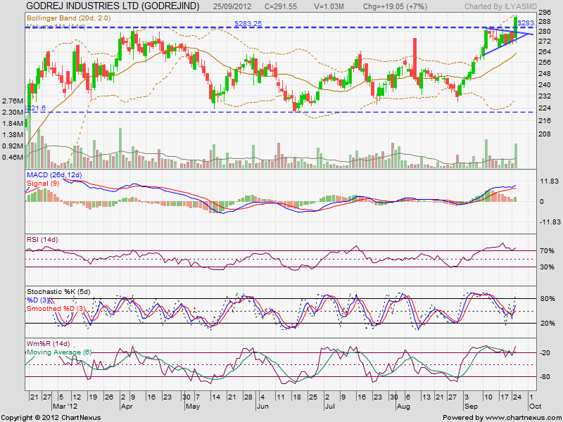Click the 216 price axis value
Screen dimensions: 563x422
tap(546, 120)
